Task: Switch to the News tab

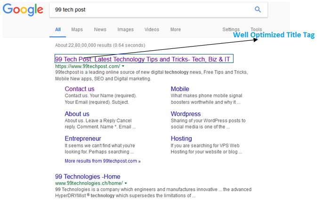Action: [100, 30]
